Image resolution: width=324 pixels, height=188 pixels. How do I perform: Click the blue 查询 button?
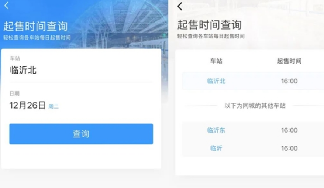tap(81, 134)
